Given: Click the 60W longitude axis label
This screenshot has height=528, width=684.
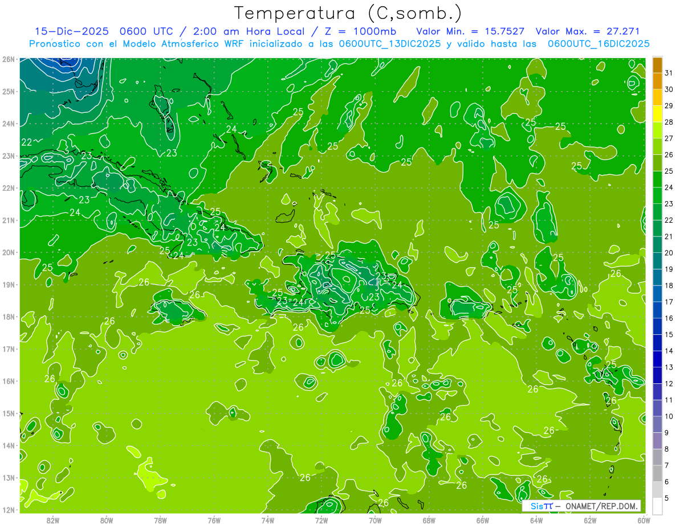Looking at the screenshot, I should click(x=644, y=520).
